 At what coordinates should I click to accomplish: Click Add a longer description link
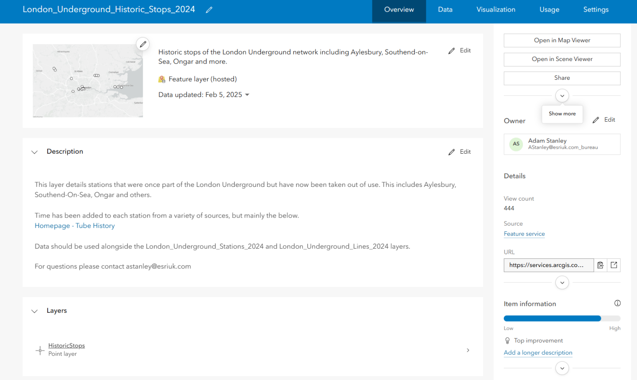click(538, 353)
